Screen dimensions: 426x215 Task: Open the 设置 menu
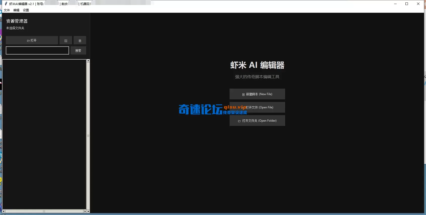(x=26, y=10)
